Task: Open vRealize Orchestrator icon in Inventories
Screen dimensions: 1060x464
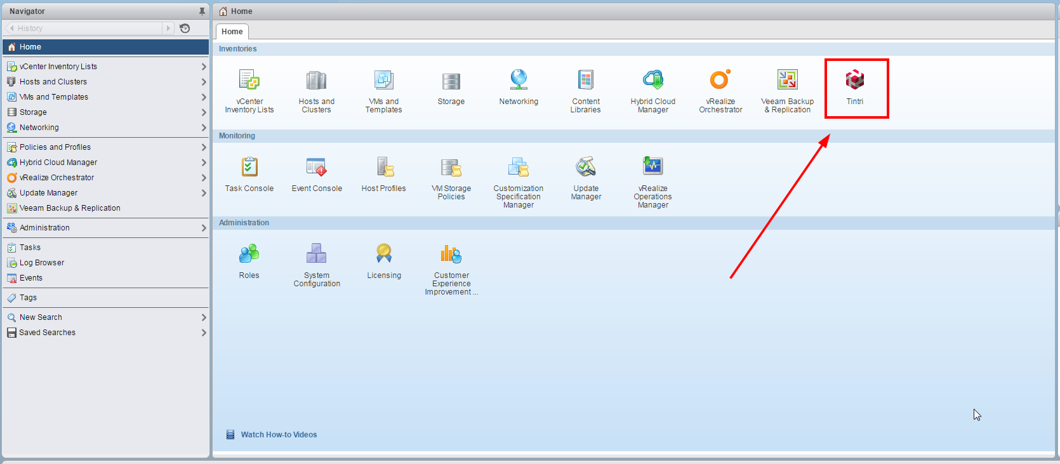Action: coord(720,80)
